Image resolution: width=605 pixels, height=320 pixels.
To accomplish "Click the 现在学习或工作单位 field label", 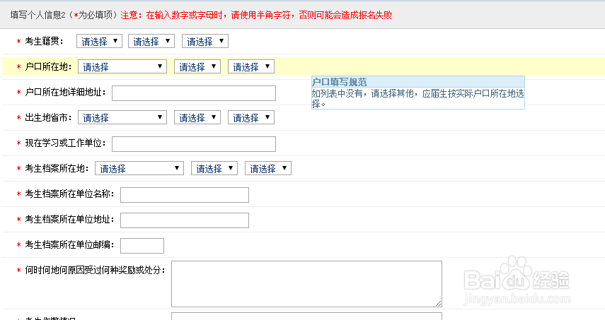I will [65, 143].
